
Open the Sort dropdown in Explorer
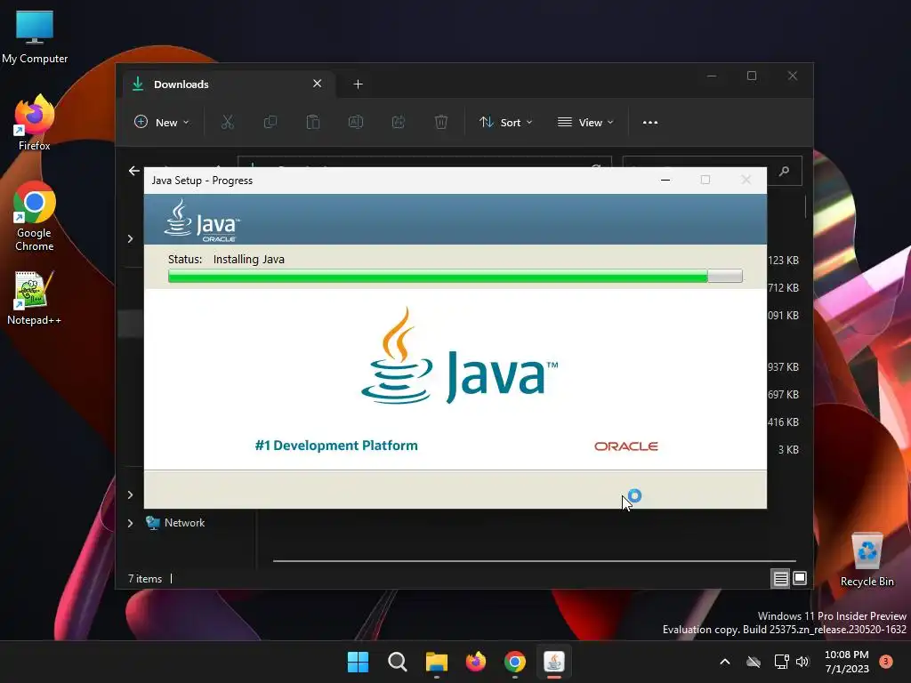pos(505,122)
